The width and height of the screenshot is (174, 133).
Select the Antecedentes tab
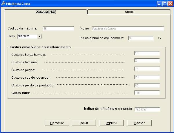[x=46, y=12]
